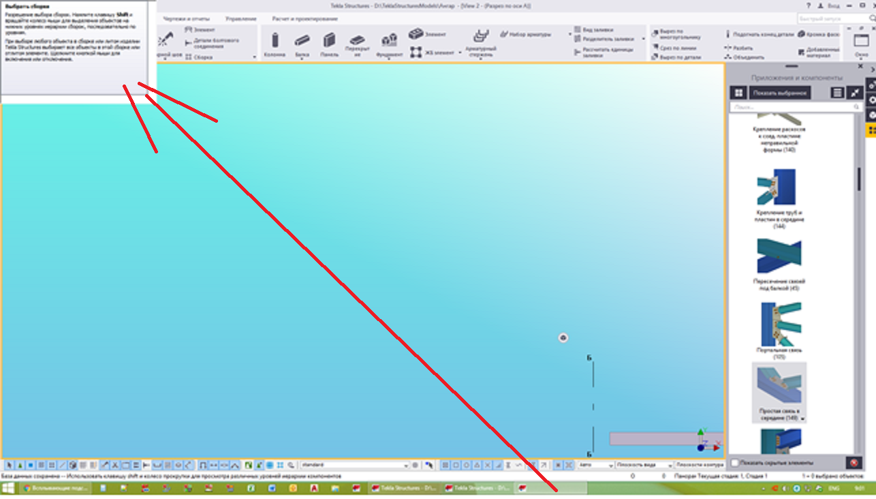Select the Перекрытие (slab) tool
876x499 pixels.
pos(356,44)
